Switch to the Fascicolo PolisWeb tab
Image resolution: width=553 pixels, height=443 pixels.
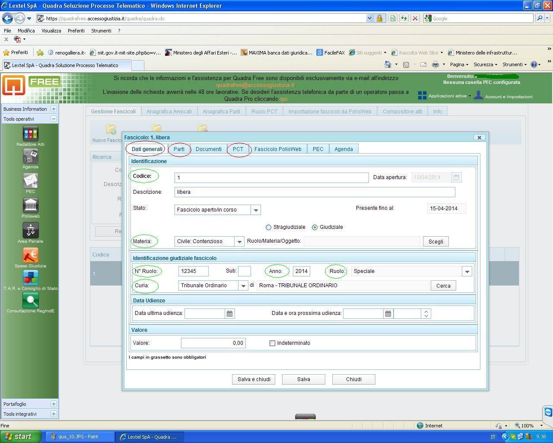(x=278, y=149)
